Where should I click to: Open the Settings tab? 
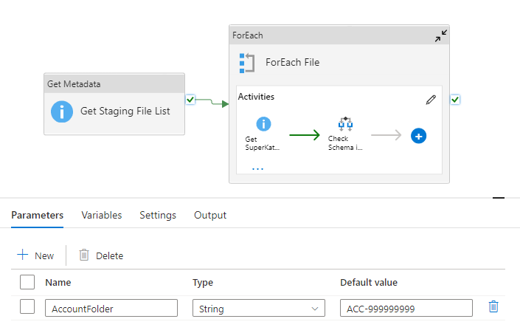[158, 216]
